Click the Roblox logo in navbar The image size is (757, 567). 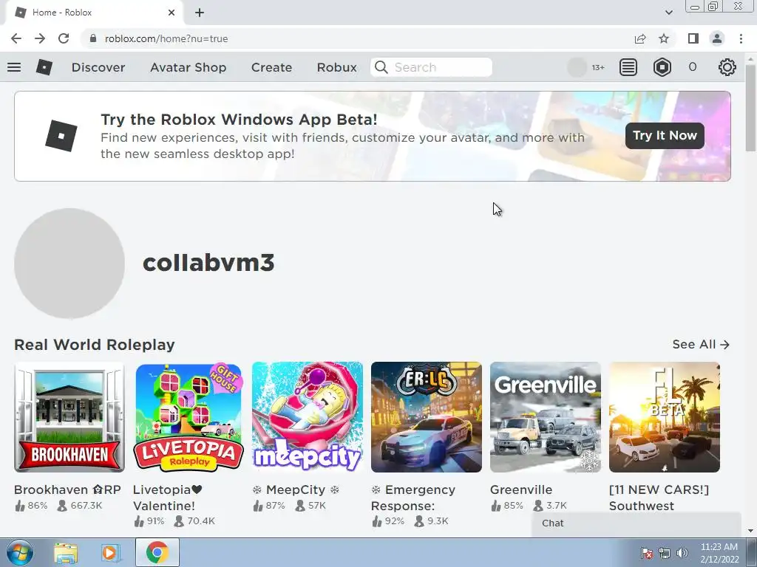tap(44, 67)
